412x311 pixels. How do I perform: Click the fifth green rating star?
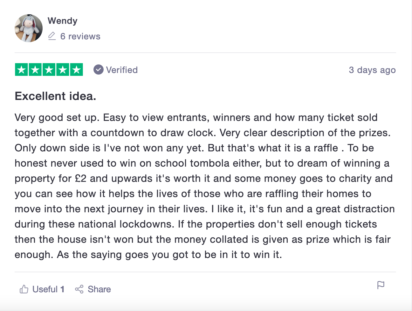point(77,70)
